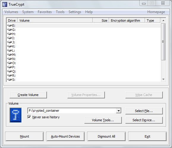
Task: Click the F:\crypted_container path field
Action: 72,111
